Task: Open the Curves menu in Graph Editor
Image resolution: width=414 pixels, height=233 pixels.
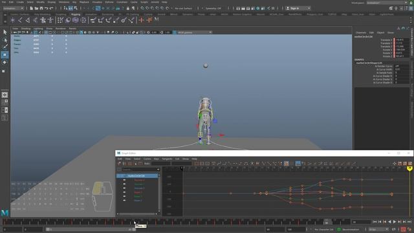Action: [147, 159]
